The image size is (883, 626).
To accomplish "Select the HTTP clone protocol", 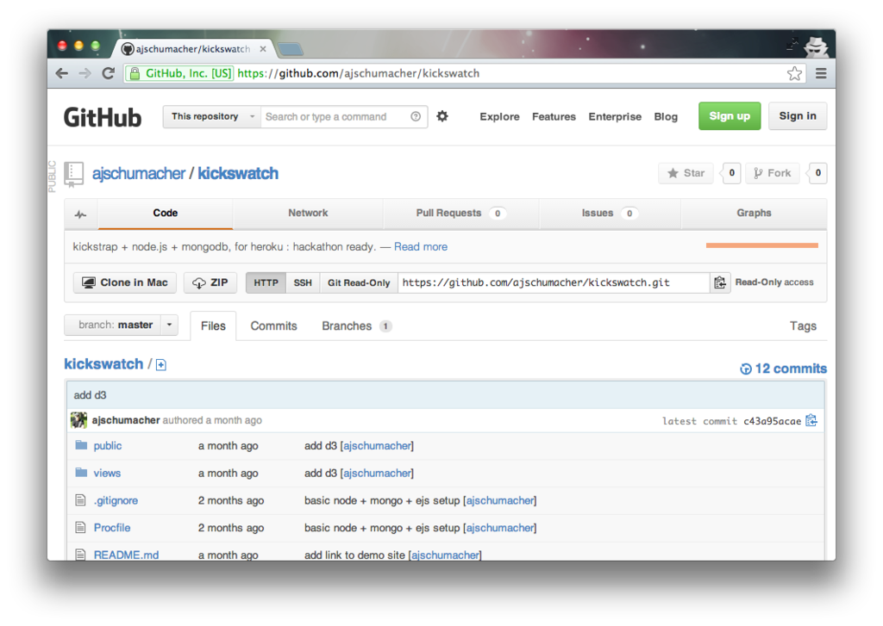I will [266, 283].
